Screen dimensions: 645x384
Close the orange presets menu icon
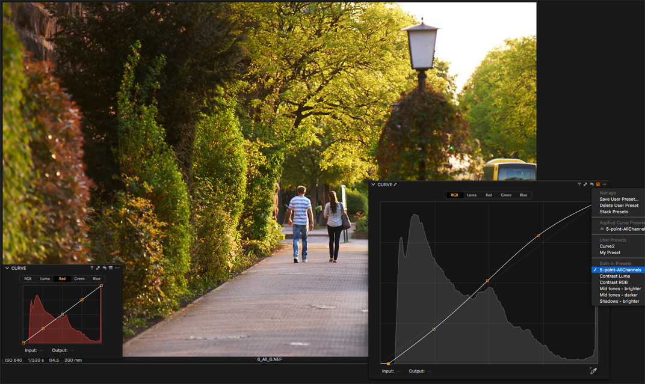point(597,184)
